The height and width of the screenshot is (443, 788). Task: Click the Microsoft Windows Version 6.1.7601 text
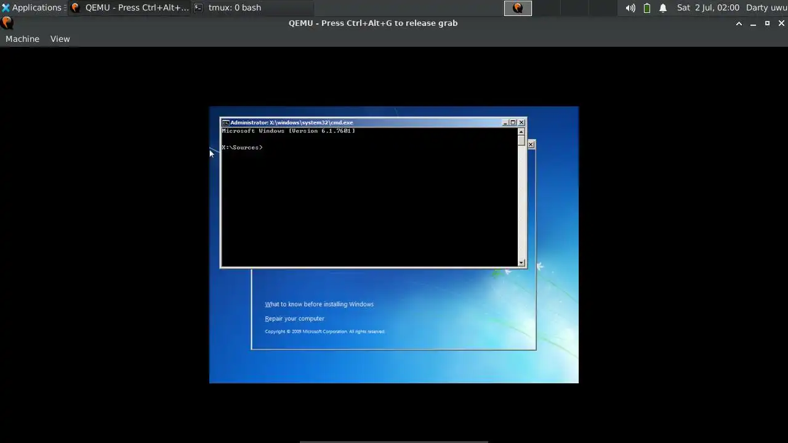pyautogui.click(x=288, y=131)
